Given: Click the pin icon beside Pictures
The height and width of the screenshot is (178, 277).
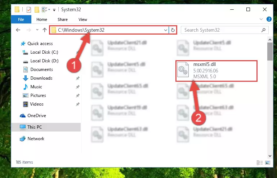Looking at the screenshot, I should (77, 95).
